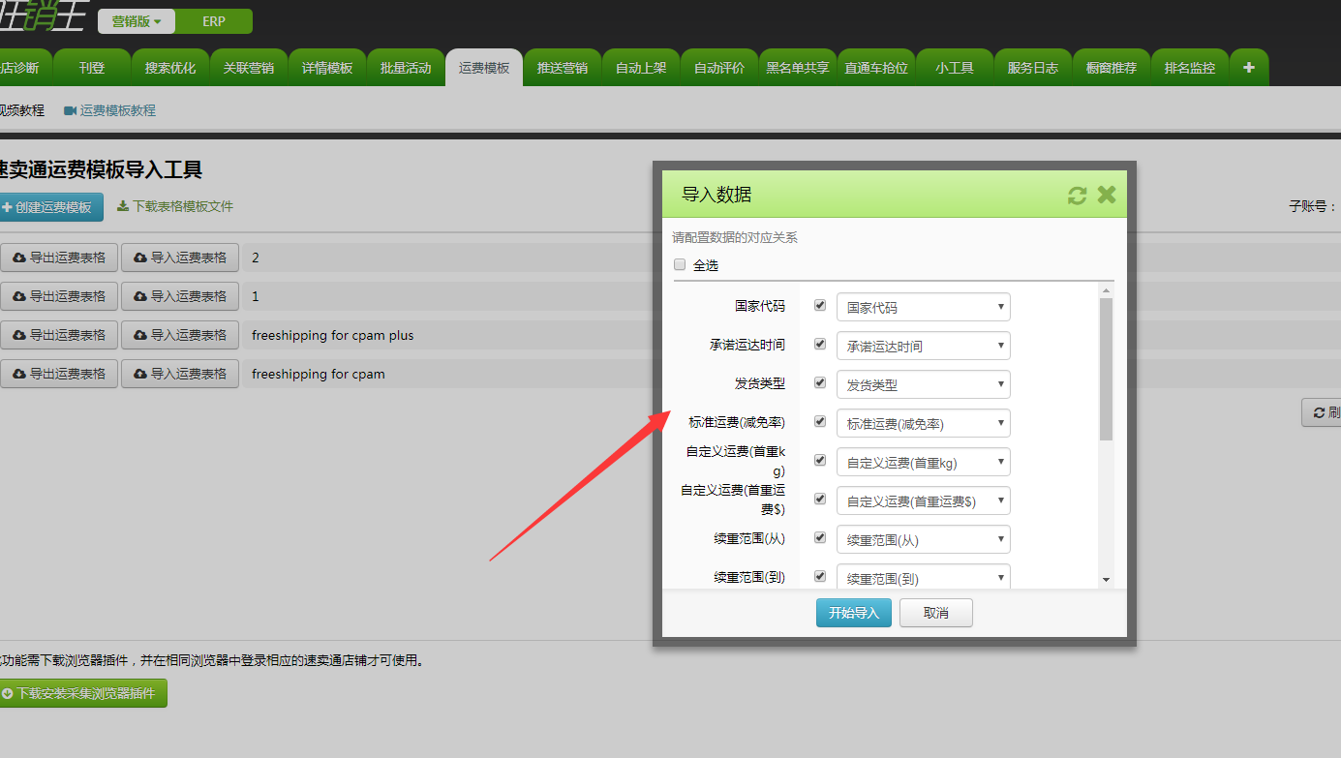Click 创建运费模板 button
Image resolution: width=1341 pixels, height=758 pixels.
click(47, 207)
